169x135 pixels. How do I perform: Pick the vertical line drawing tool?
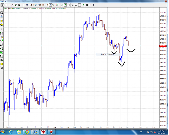6,5
